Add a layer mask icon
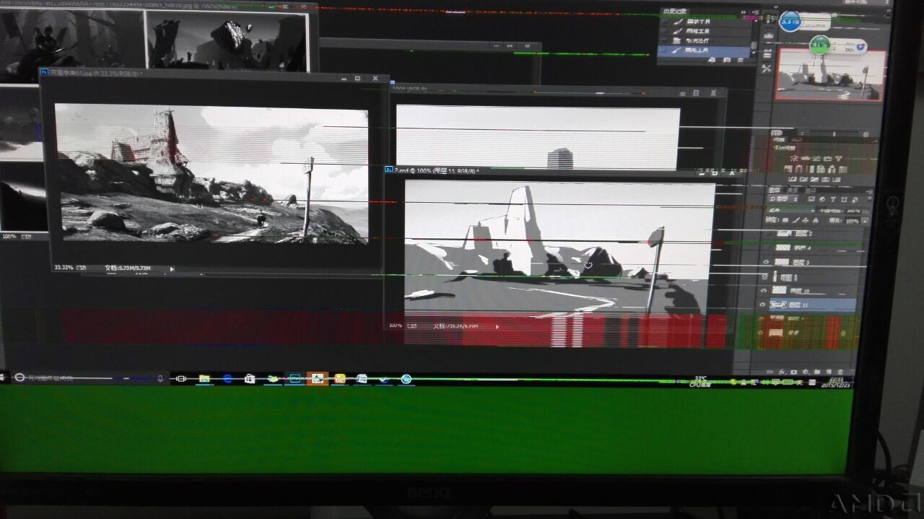 793,372
